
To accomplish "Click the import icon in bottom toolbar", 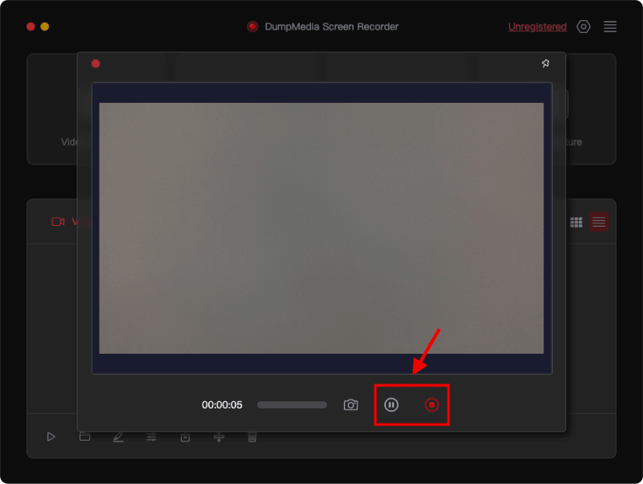I will (x=186, y=437).
